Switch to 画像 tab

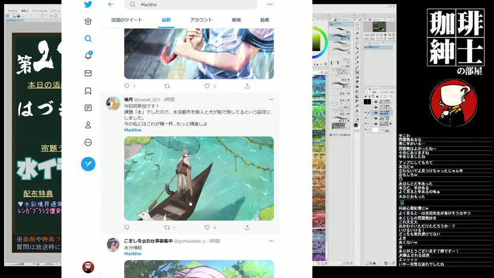pos(236,20)
